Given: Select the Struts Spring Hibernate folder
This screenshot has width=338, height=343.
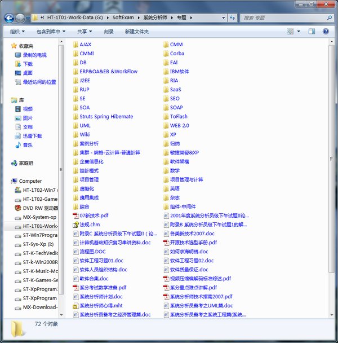Looking at the screenshot, I should tap(103, 116).
